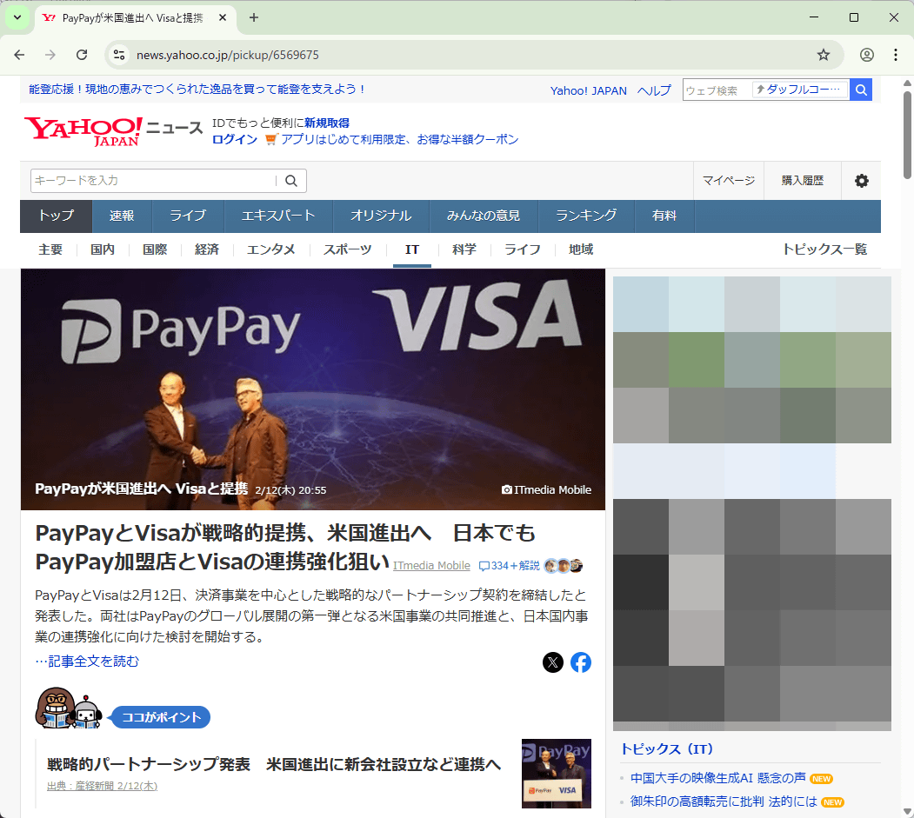Image resolution: width=914 pixels, height=818 pixels.
Task: Open the 国際 category
Action: 155,250
